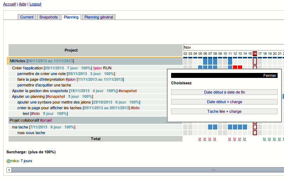Click the Surcharge heading text
284x180 pixels.
coord(31,152)
